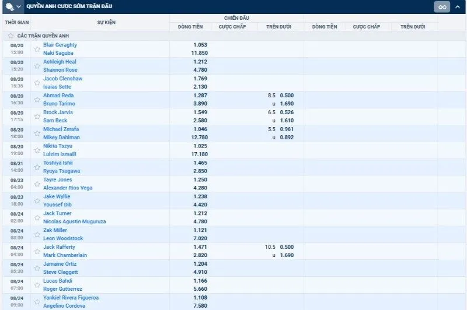
Task: Star the Blair Geraghty vs Naki Saguba match
Action: [x=37, y=49]
